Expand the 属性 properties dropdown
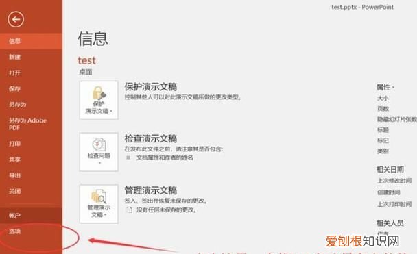This screenshot has width=417, height=254. point(385,88)
